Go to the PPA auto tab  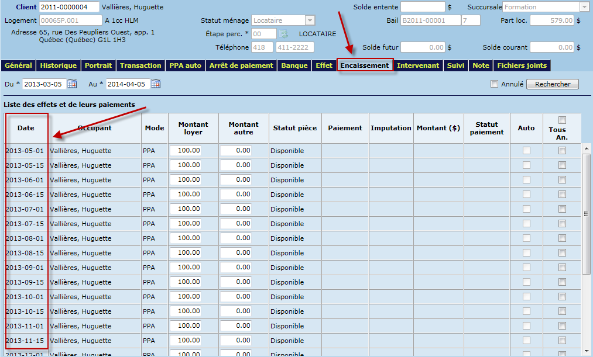185,65
